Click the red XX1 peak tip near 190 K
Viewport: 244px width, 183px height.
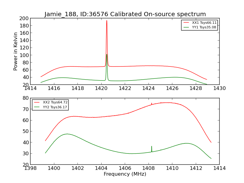tap(107, 21)
